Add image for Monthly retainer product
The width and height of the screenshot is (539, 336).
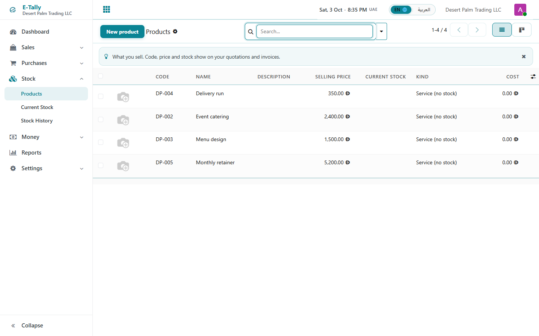[123, 166]
